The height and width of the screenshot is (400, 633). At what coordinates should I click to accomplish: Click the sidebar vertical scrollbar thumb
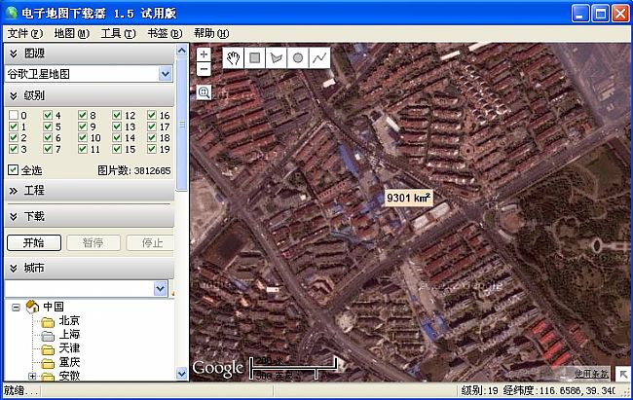[x=182, y=125]
